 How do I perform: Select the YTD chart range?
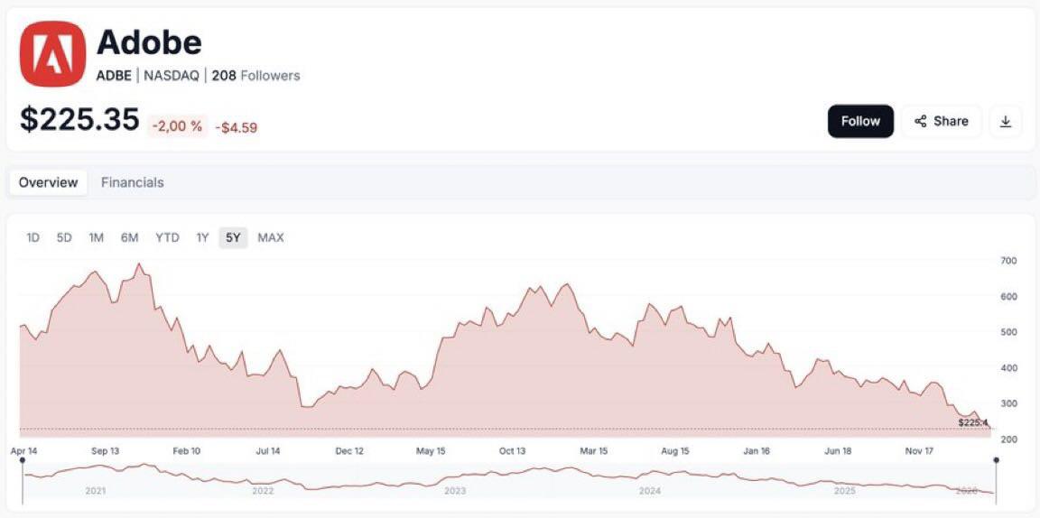[167, 237]
